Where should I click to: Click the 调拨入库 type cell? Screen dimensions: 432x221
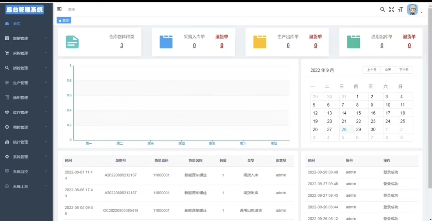(251, 175)
